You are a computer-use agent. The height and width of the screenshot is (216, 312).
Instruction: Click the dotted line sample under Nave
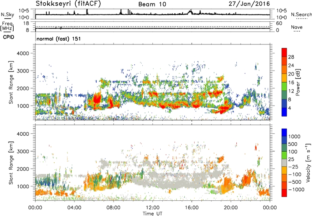(x=297, y=31)
